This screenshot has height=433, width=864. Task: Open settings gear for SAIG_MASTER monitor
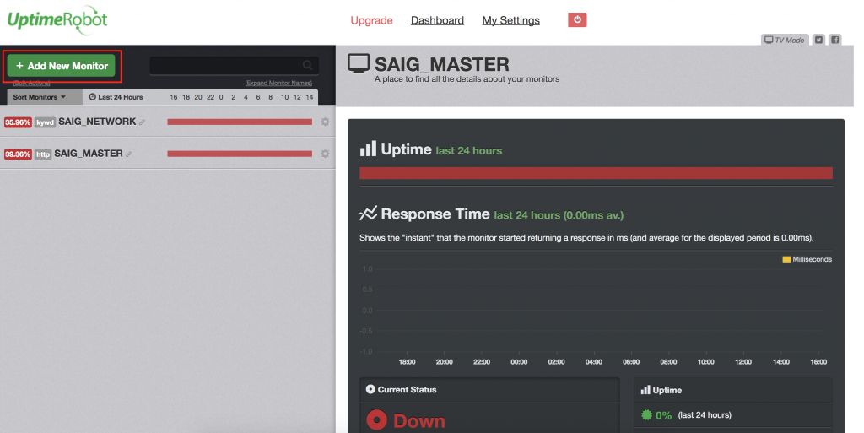pyautogui.click(x=325, y=154)
